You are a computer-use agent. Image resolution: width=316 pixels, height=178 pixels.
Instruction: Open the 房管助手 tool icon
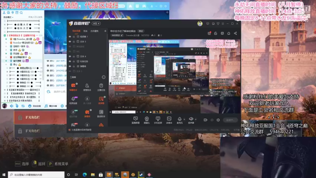[x=87, y=87]
